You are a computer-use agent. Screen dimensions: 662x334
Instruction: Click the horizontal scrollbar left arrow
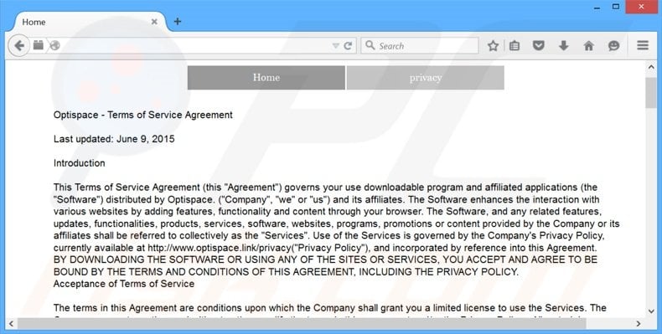point(11,324)
